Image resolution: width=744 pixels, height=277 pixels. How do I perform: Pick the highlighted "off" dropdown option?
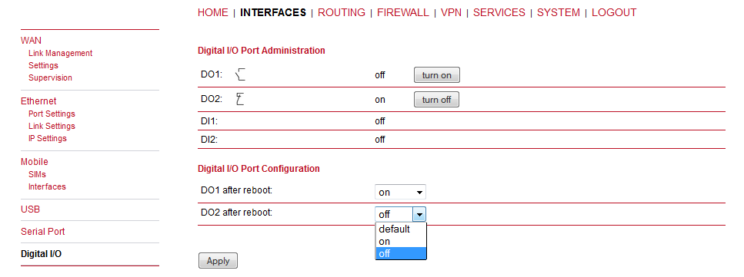tap(401, 254)
